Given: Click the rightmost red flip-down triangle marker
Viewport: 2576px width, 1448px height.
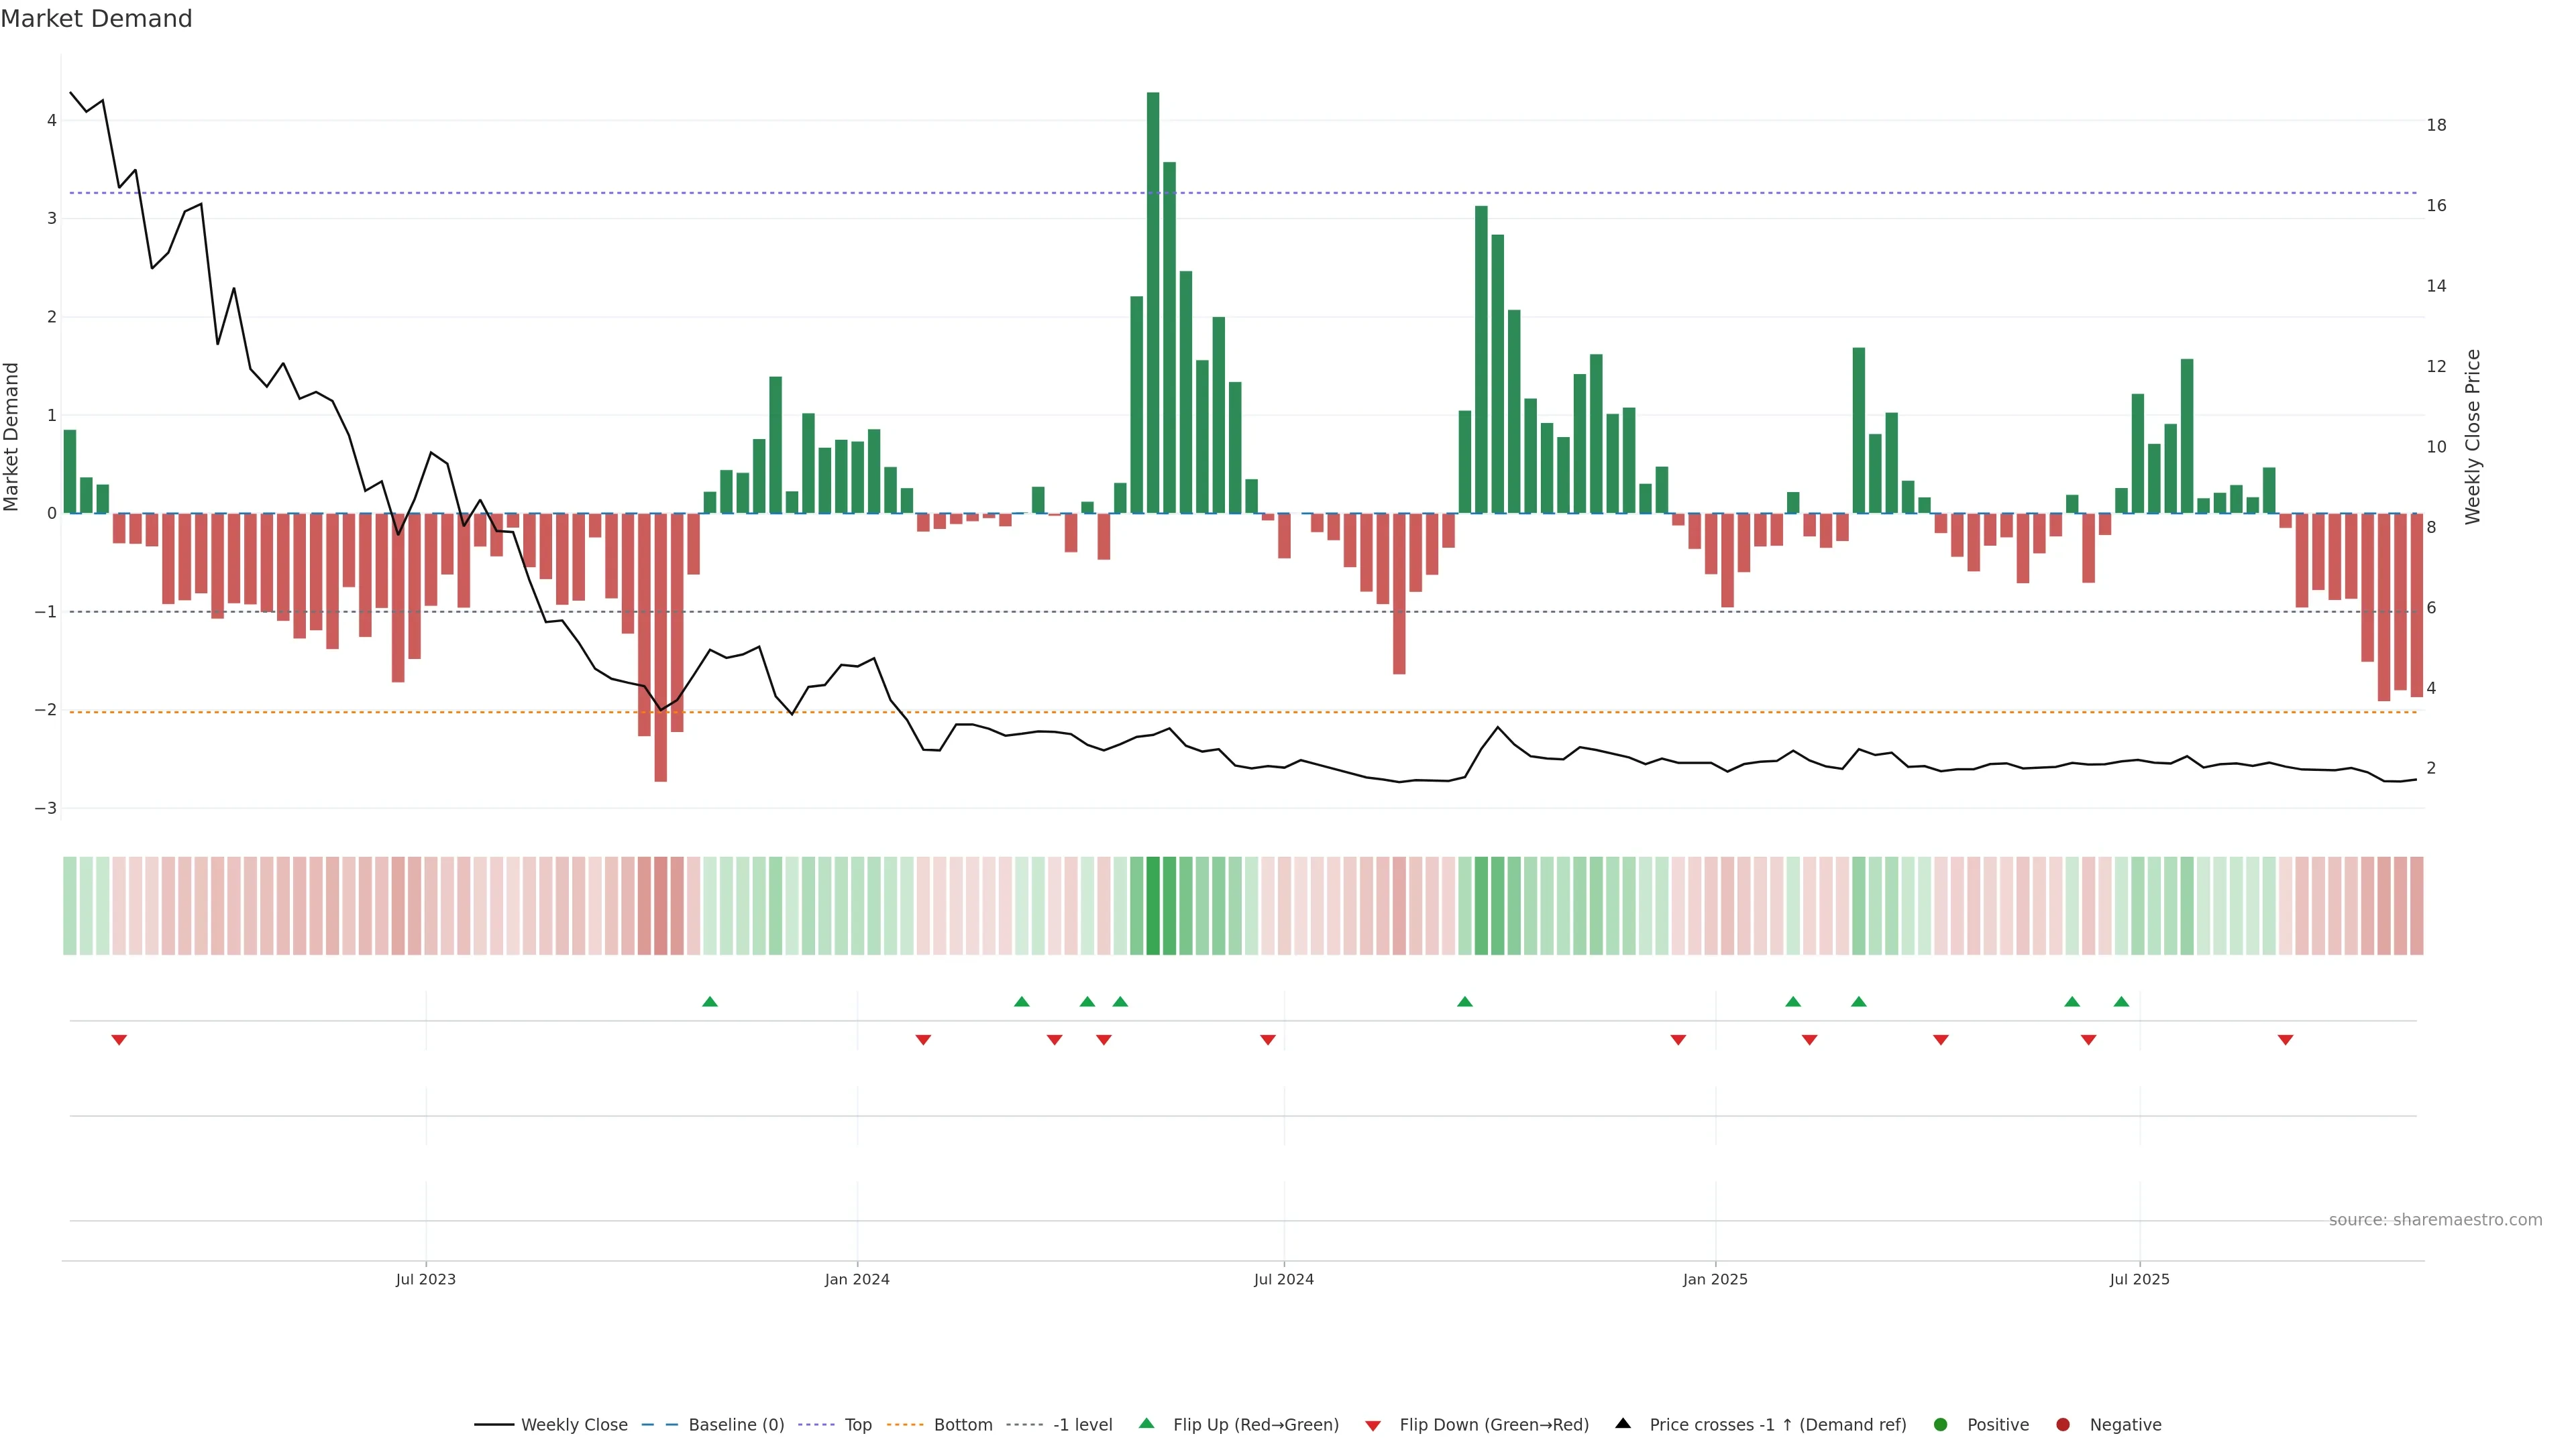Looking at the screenshot, I should pyautogui.click(x=2285, y=1040).
